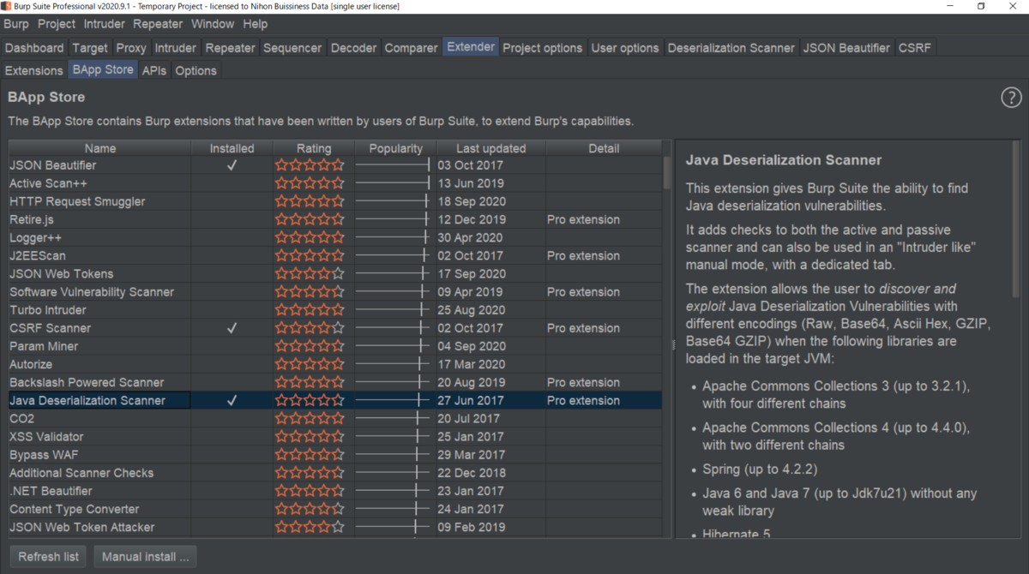
Task: Select the J2EEScan extension row
Action: [x=335, y=256]
